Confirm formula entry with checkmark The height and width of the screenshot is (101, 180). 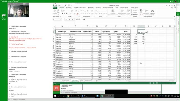[x=69, y=19]
